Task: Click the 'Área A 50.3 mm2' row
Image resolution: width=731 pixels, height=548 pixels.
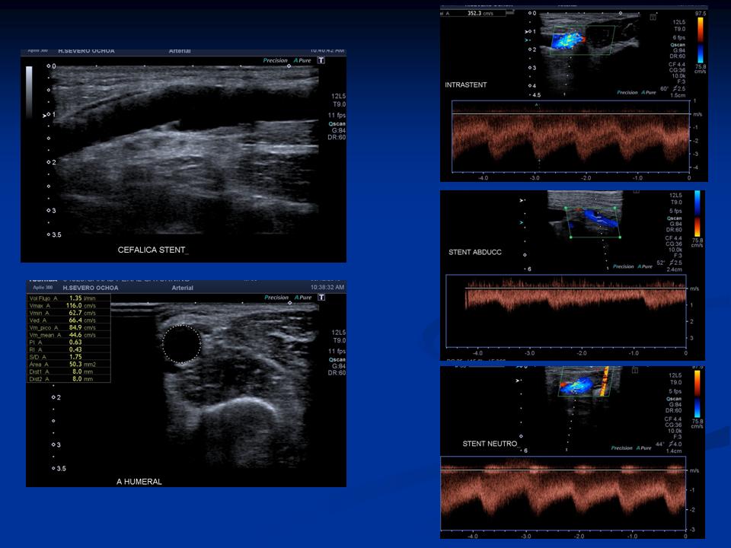Action: click(x=69, y=364)
